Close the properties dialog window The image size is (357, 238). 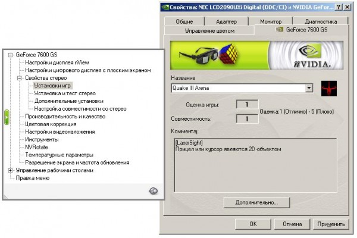347,7
